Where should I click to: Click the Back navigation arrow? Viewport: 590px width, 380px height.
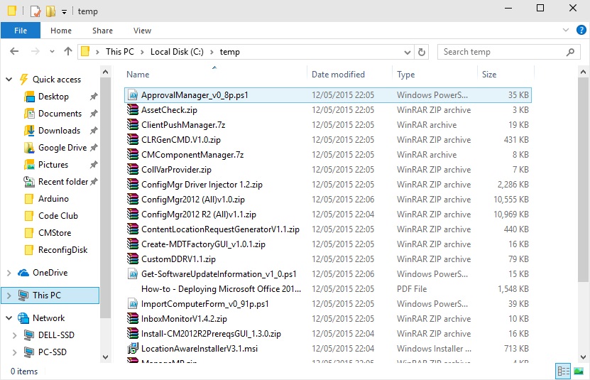click(15, 52)
